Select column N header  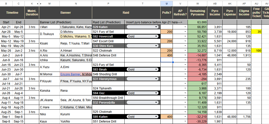coord(76,3)
